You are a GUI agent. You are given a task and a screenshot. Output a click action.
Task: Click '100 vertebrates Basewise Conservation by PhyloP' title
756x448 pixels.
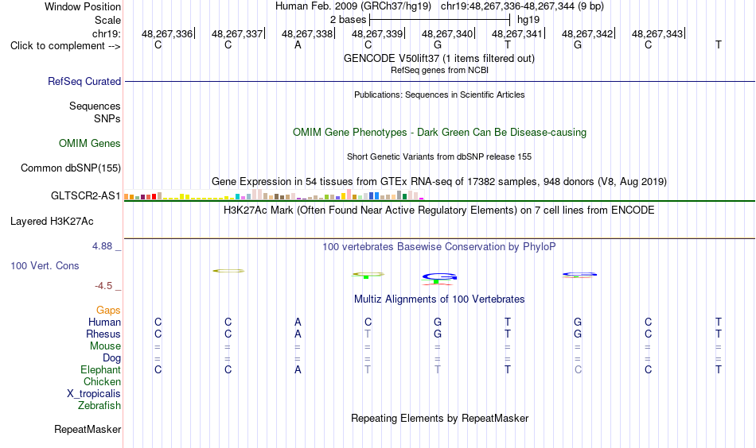click(x=438, y=247)
